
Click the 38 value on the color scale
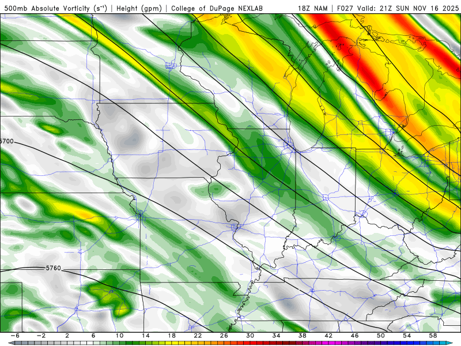click(302, 336)
